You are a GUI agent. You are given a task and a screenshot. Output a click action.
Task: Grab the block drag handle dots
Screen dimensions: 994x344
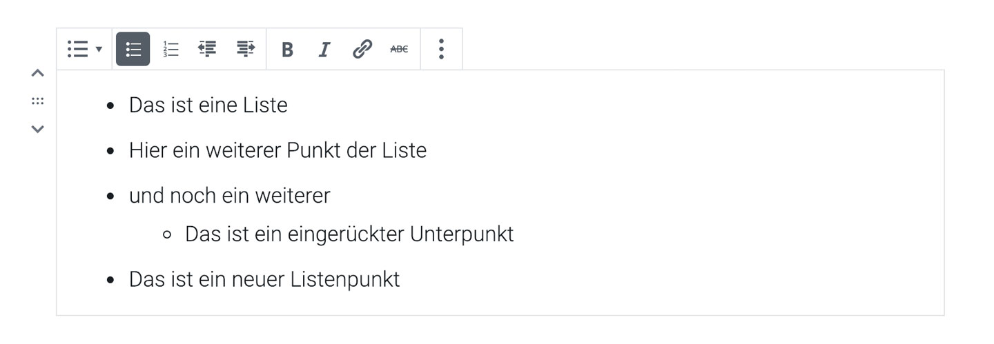click(x=38, y=101)
